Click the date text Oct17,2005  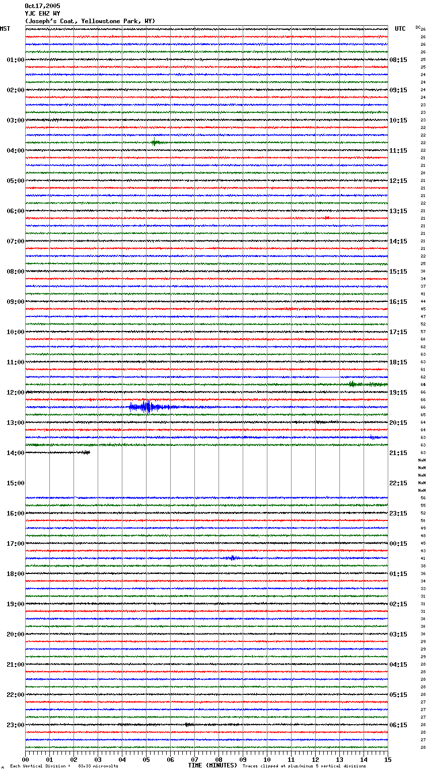42,6
